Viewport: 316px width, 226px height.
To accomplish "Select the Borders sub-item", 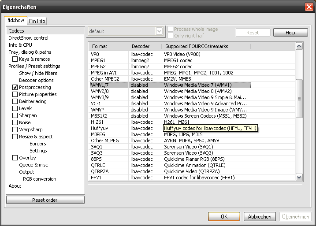I will [x=38, y=144].
